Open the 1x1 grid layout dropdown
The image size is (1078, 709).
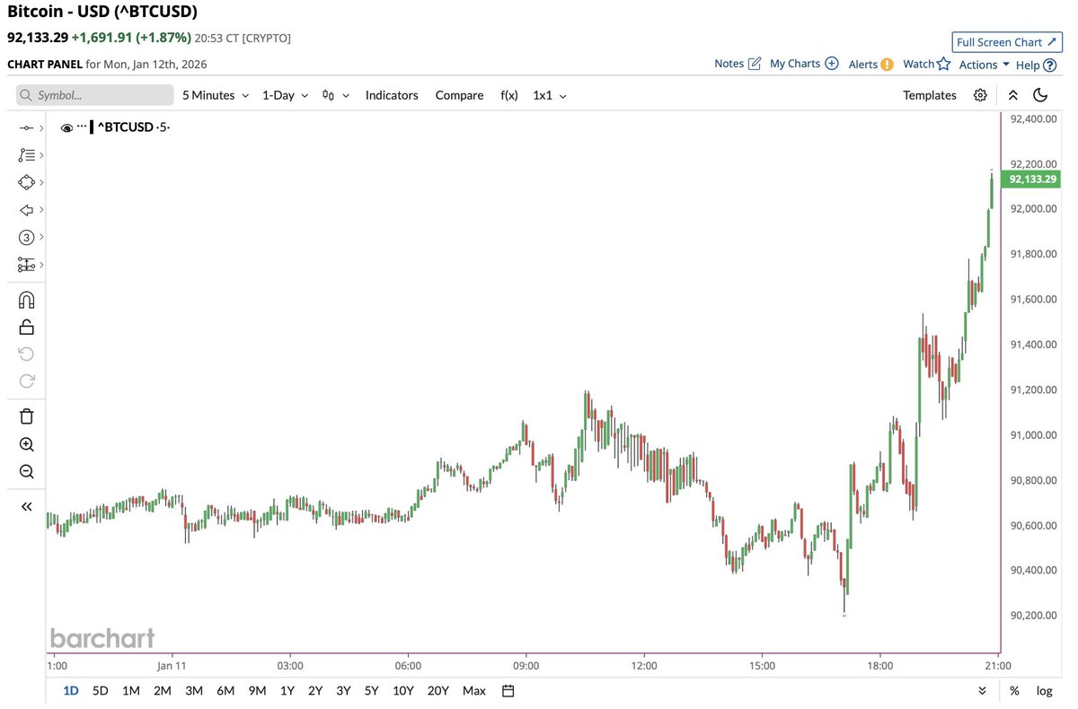(549, 94)
